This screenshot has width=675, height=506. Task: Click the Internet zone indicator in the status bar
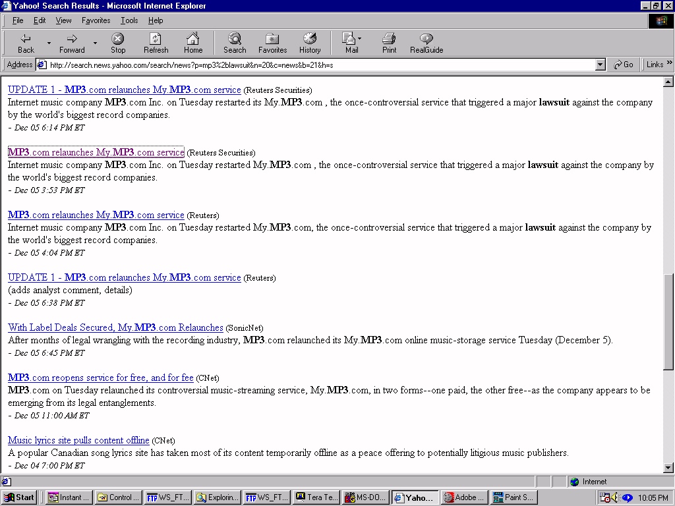pyautogui.click(x=589, y=482)
